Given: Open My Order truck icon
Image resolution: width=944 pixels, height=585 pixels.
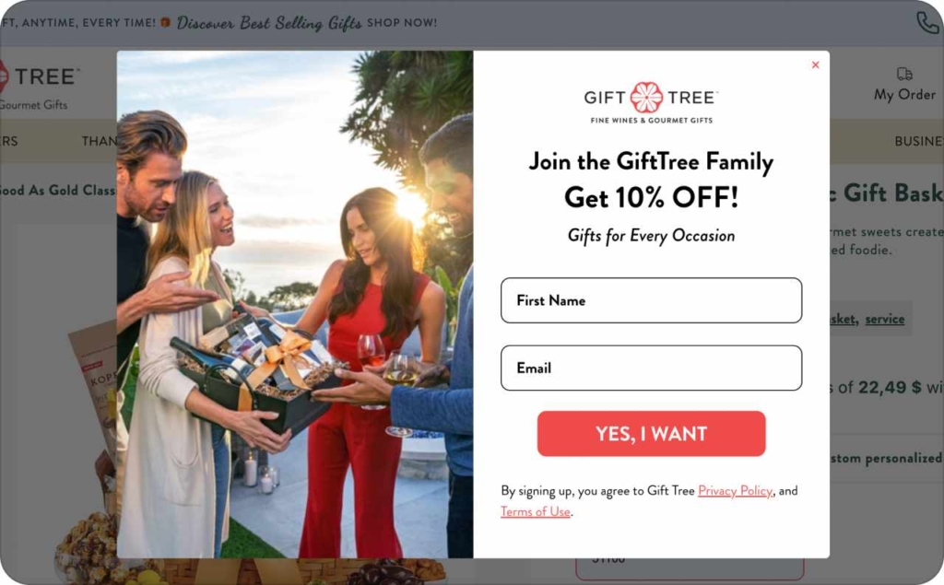Looking at the screenshot, I should pos(904,74).
